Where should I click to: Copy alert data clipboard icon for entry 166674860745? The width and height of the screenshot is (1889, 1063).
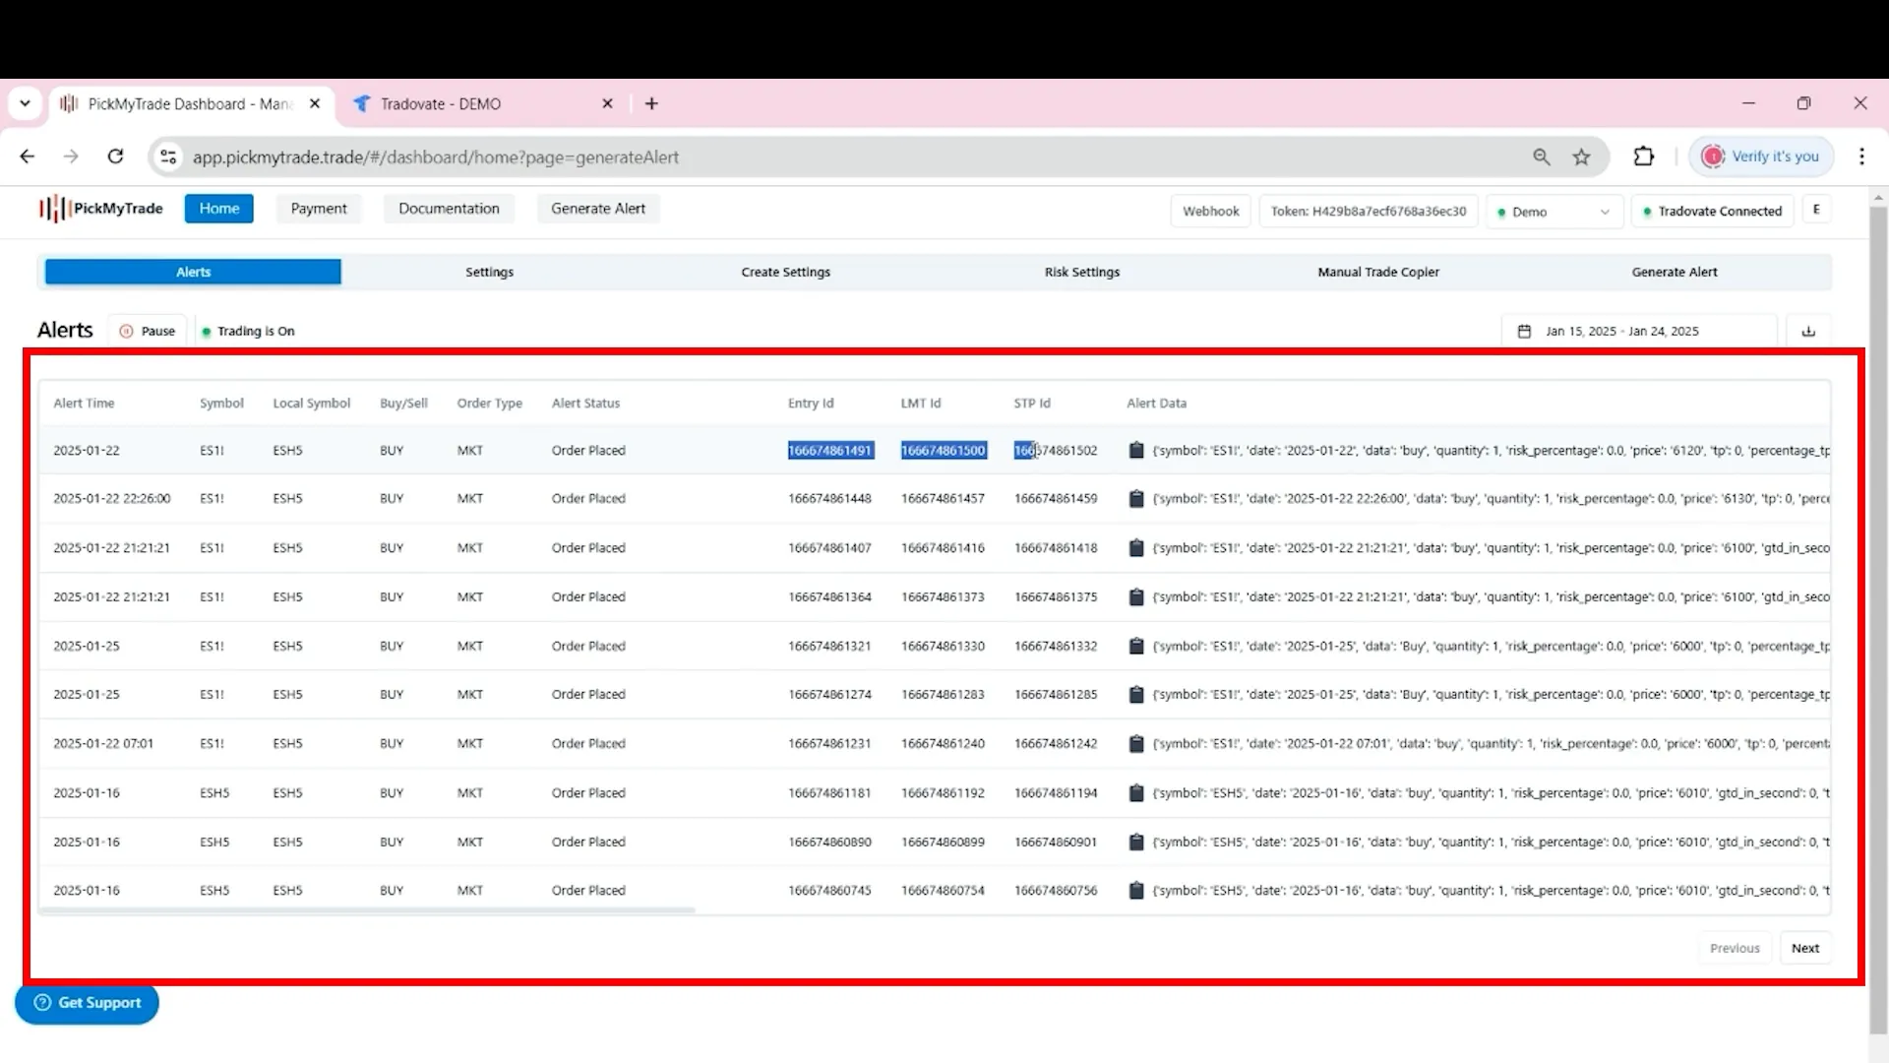click(1136, 890)
